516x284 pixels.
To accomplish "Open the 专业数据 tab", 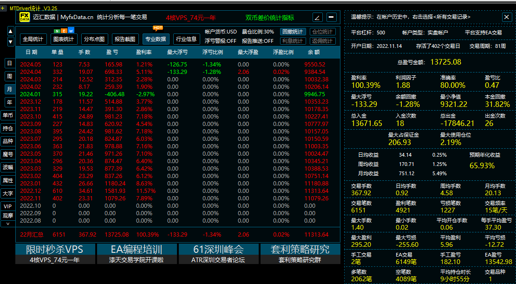I will (156, 39).
